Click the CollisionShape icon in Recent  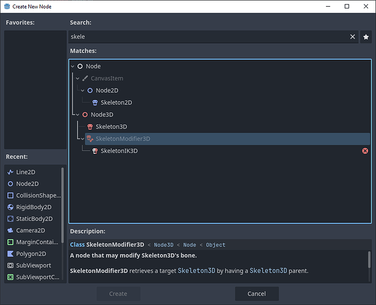[10, 196]
